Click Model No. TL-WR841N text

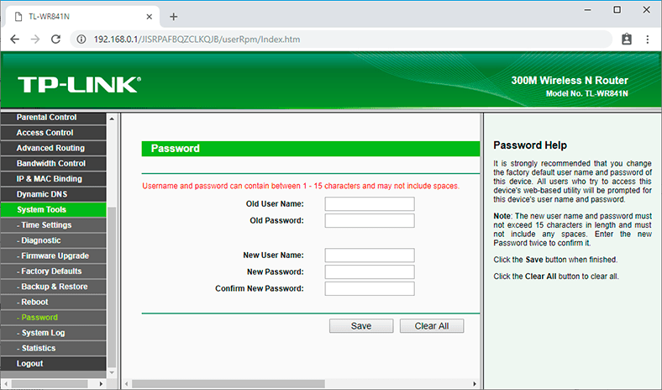(587, 93)
